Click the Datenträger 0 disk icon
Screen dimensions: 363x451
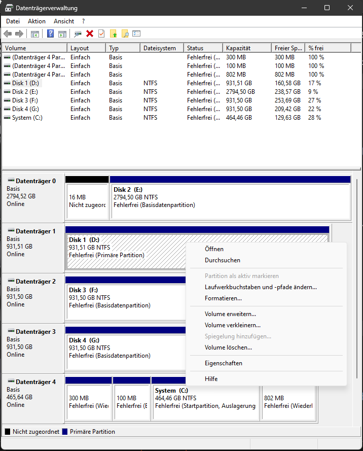[x=11, y=180]
